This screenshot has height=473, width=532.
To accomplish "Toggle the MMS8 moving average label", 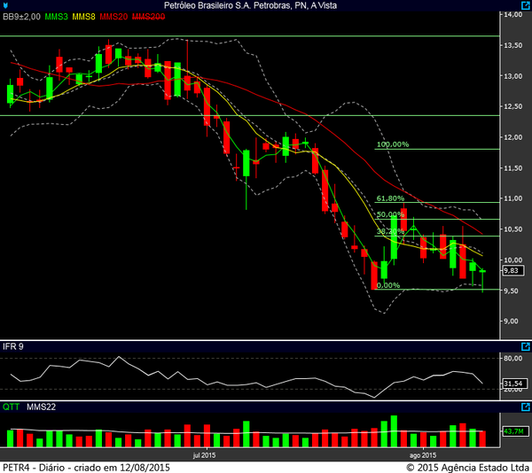I will click(84, 17).
